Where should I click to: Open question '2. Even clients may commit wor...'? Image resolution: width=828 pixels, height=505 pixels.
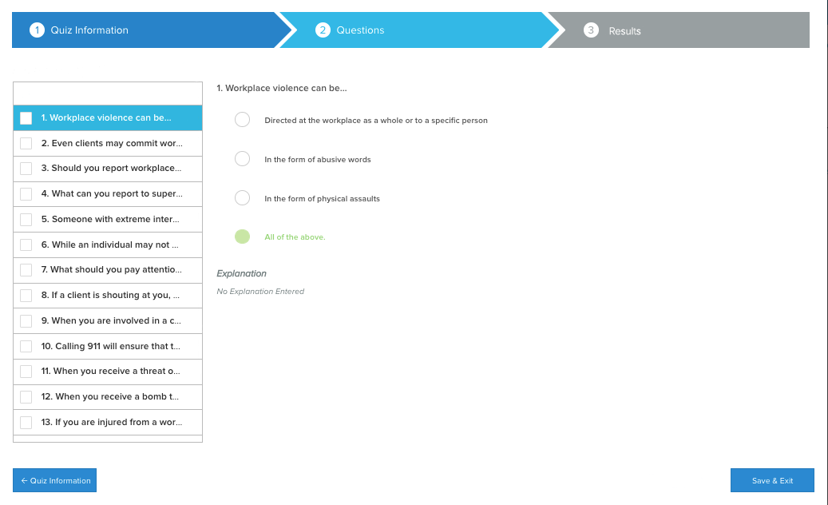(108, 143)
